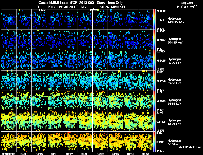203x155 pixels.
Task: Click the 2.409 color scale value
Action: click(160, 112)
